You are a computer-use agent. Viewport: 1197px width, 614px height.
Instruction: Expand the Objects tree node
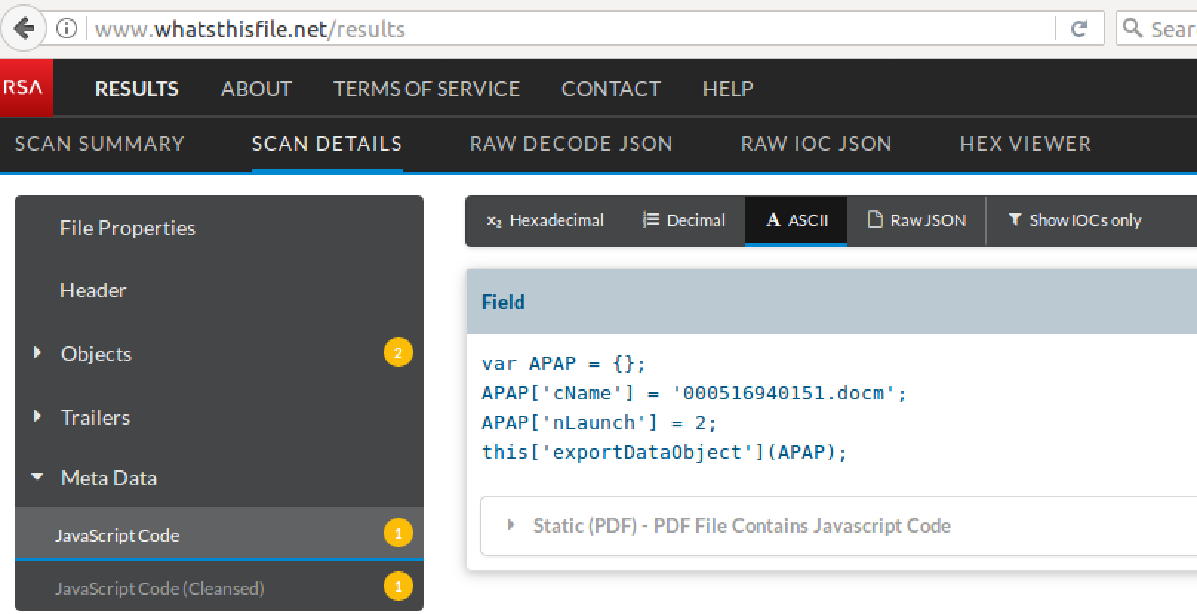pos(37,353)
